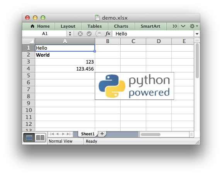
Task: Select column E header
Action: pos(183,41)
